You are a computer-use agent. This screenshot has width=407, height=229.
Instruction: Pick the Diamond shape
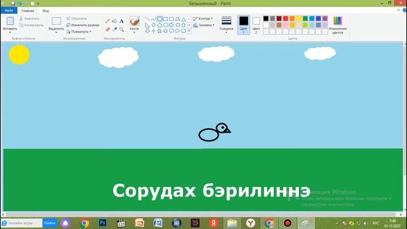[x=153, y=25]
